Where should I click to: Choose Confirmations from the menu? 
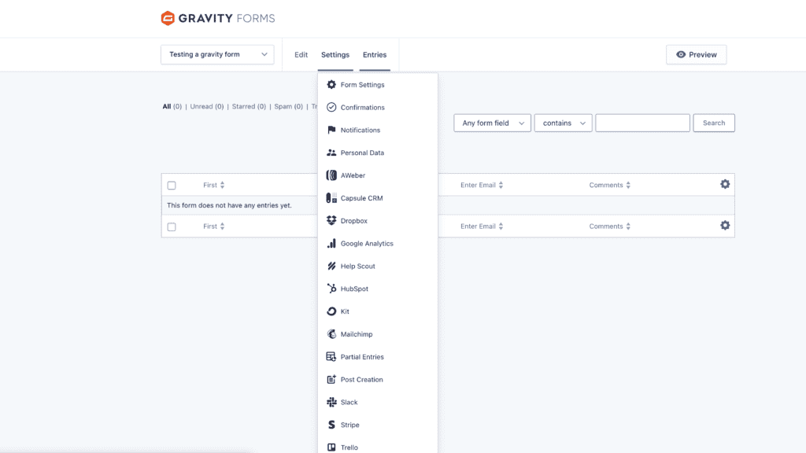378,107
